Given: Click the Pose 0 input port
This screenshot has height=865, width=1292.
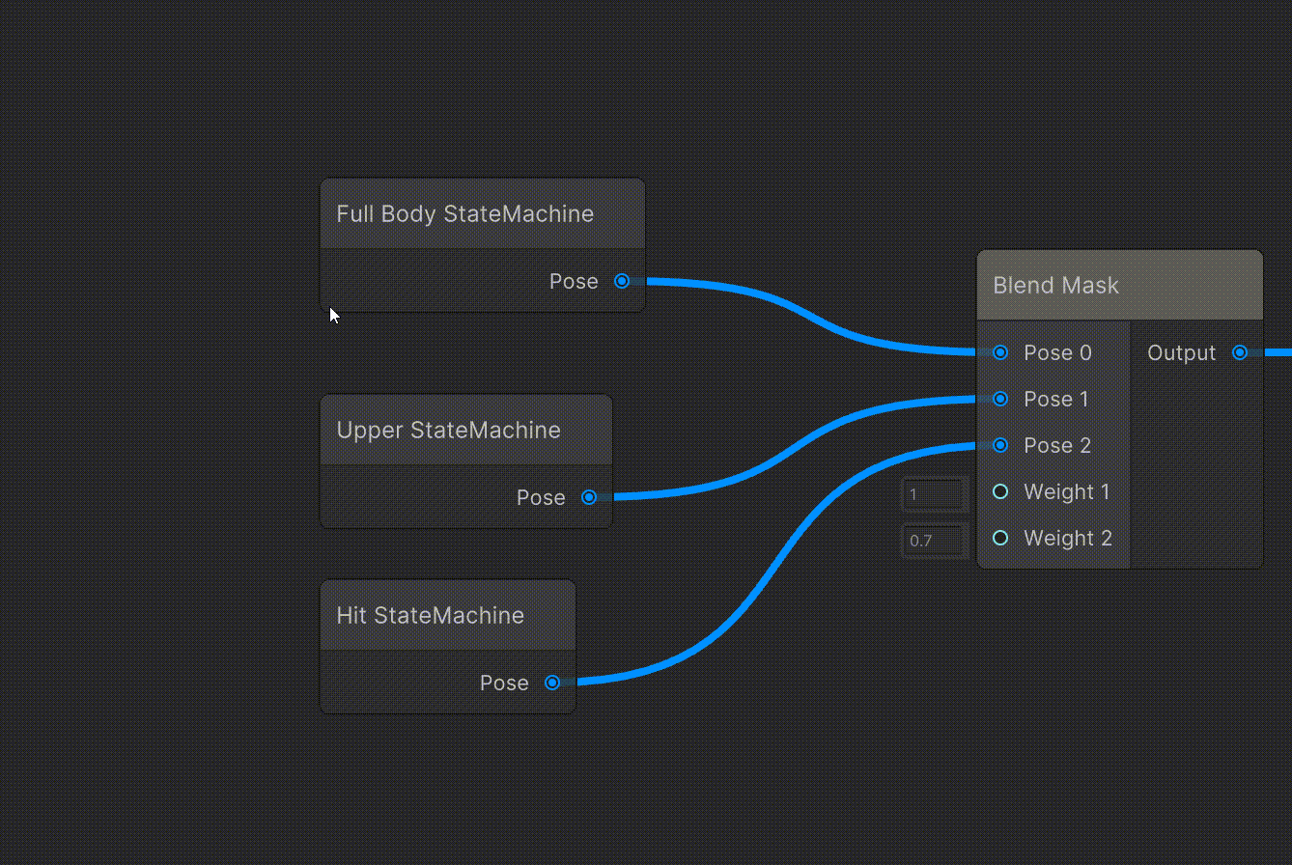Looking at the screenshot, I should point(1000,353).
